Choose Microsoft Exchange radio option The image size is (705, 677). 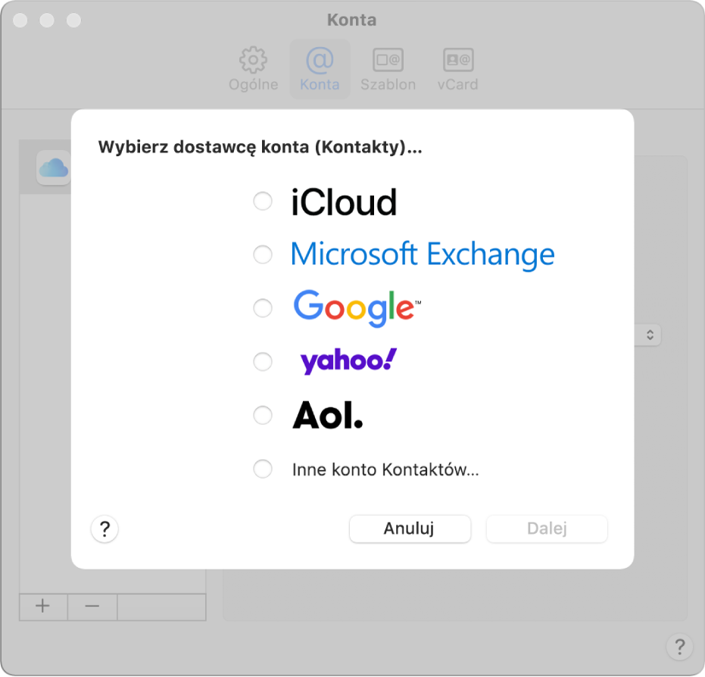coord(263,254)
